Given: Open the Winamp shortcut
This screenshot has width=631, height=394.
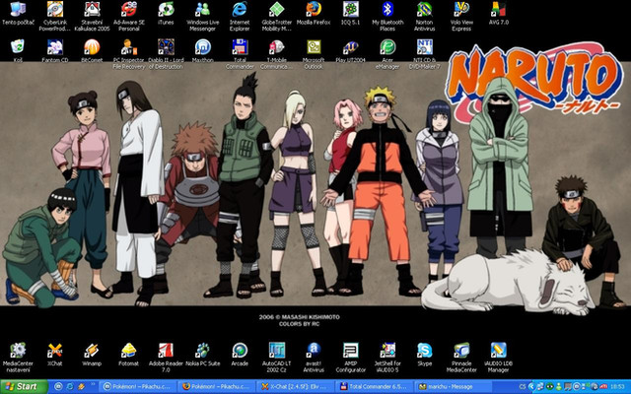Looking at the screenshot, I should 92,355.
